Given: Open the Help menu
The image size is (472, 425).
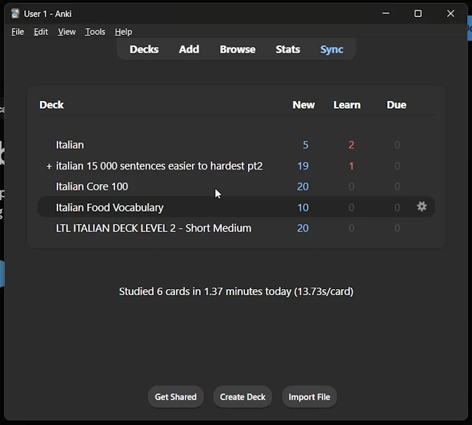Looking at the screenshot, I should coord(123,32).
